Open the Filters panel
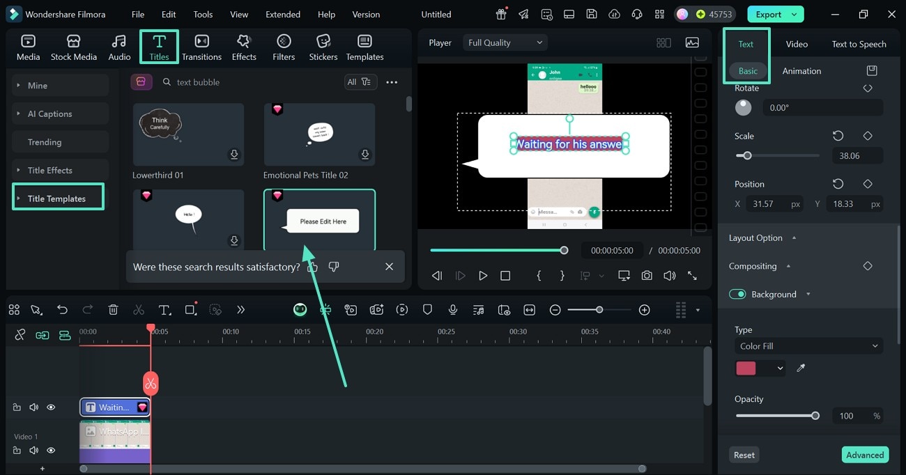The width and height of the screenshot is (906, 475). pyautogui.click(x=284, y=47)
